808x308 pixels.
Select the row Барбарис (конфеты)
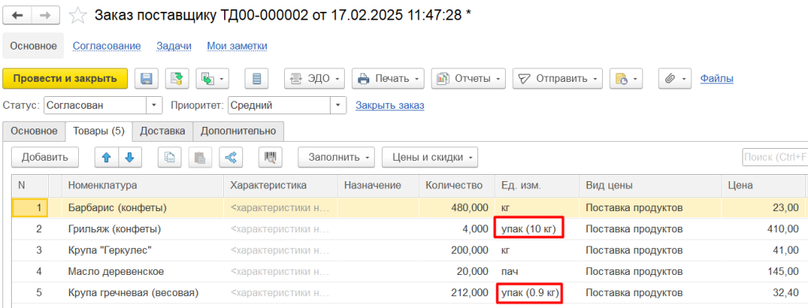pyautogui.click(x=408, y=208)
